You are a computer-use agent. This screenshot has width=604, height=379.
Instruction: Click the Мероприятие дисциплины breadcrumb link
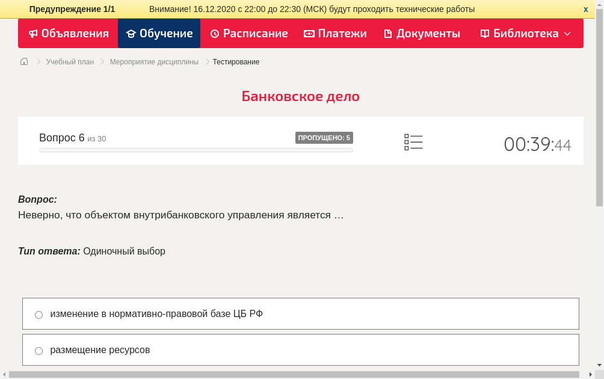click(153, 61)
